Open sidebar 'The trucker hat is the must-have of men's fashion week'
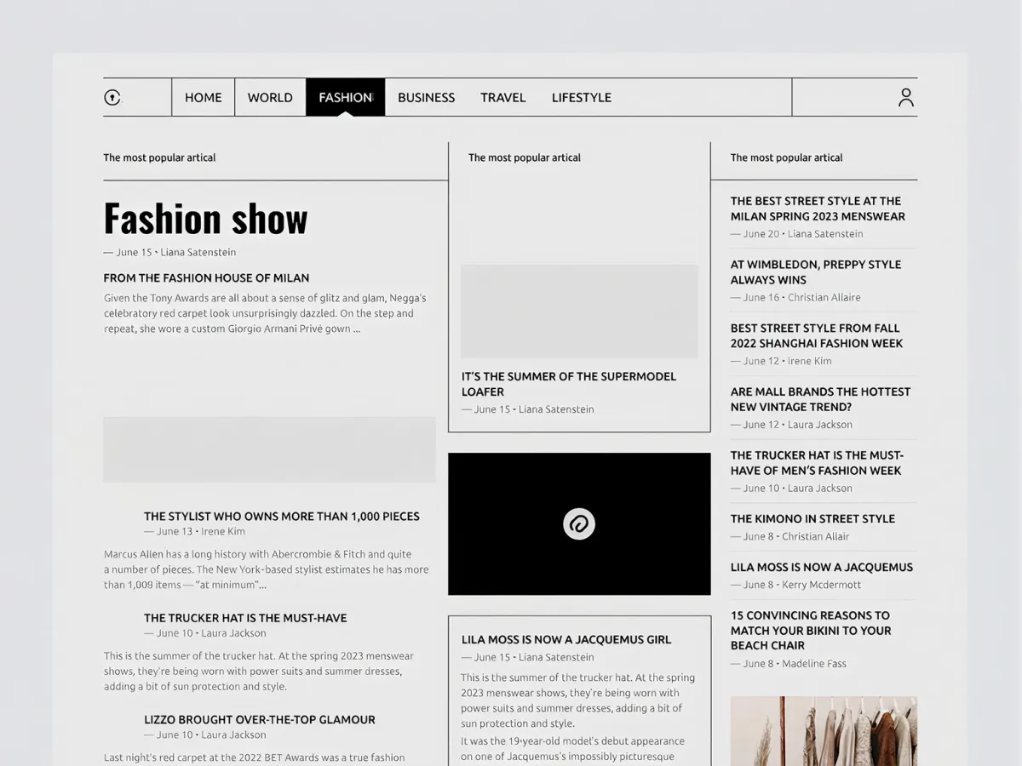 tap(817, 462)
